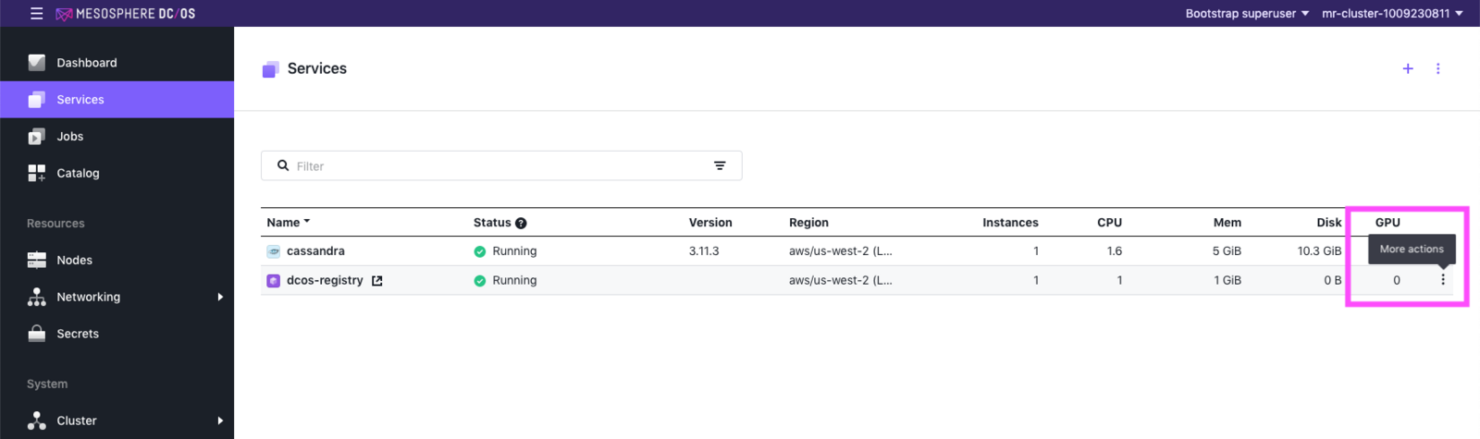Open the dcos-registry service
This screenshot has width=1480, height=439.
[325, 280]
